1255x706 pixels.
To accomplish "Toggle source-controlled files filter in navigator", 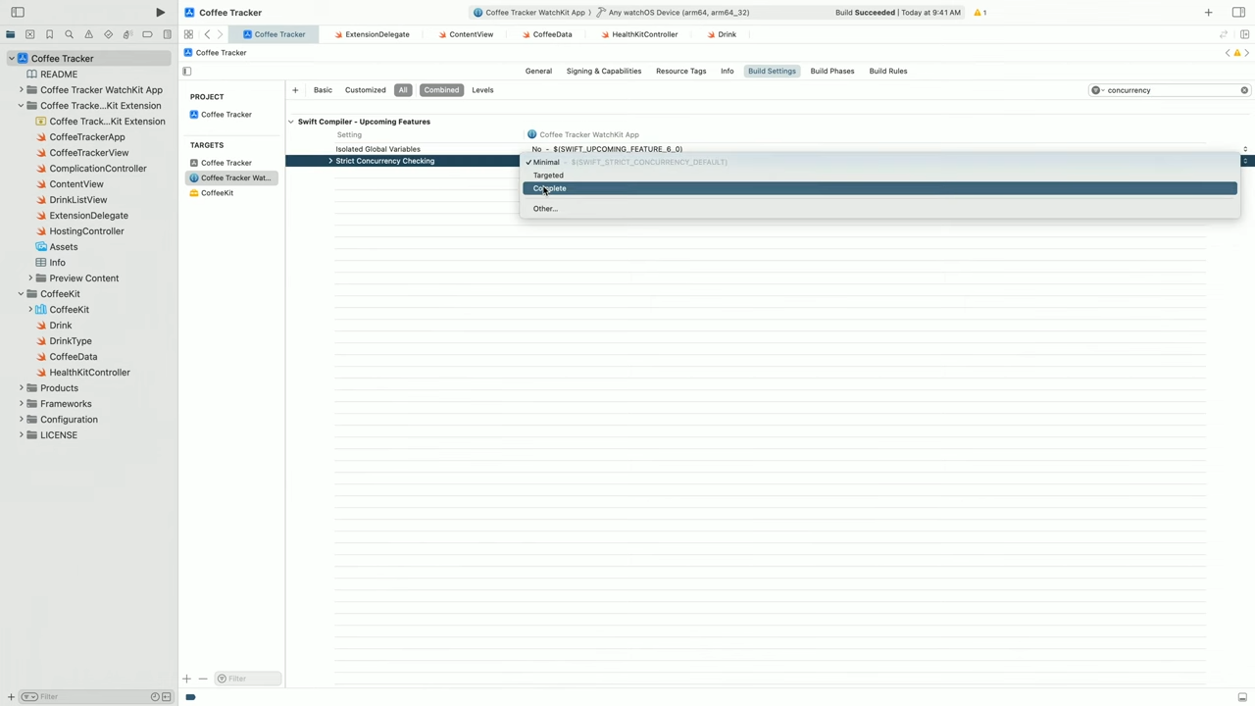I will [x=166, y=697].
